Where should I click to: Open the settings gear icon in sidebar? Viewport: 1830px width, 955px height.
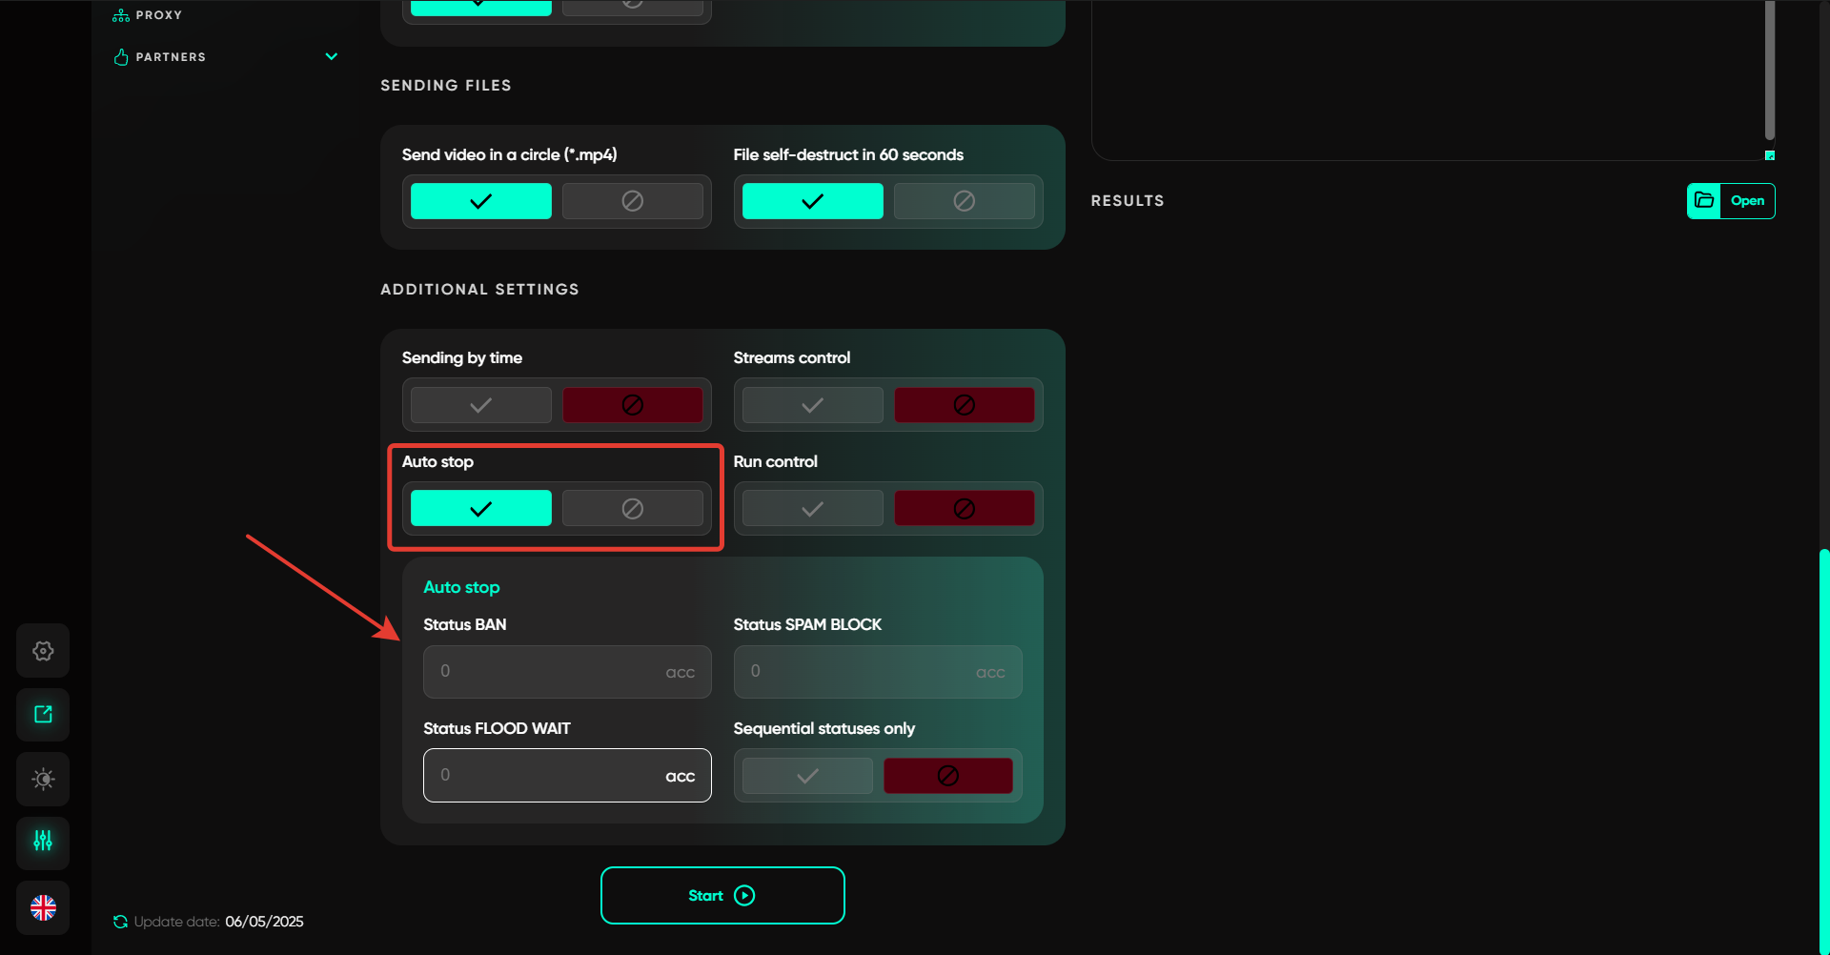43,651
